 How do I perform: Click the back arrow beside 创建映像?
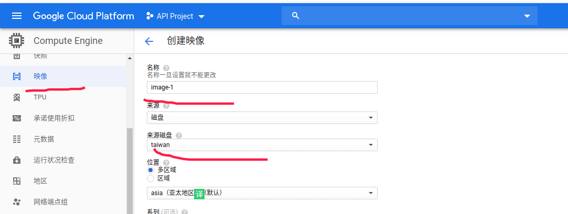149,41
